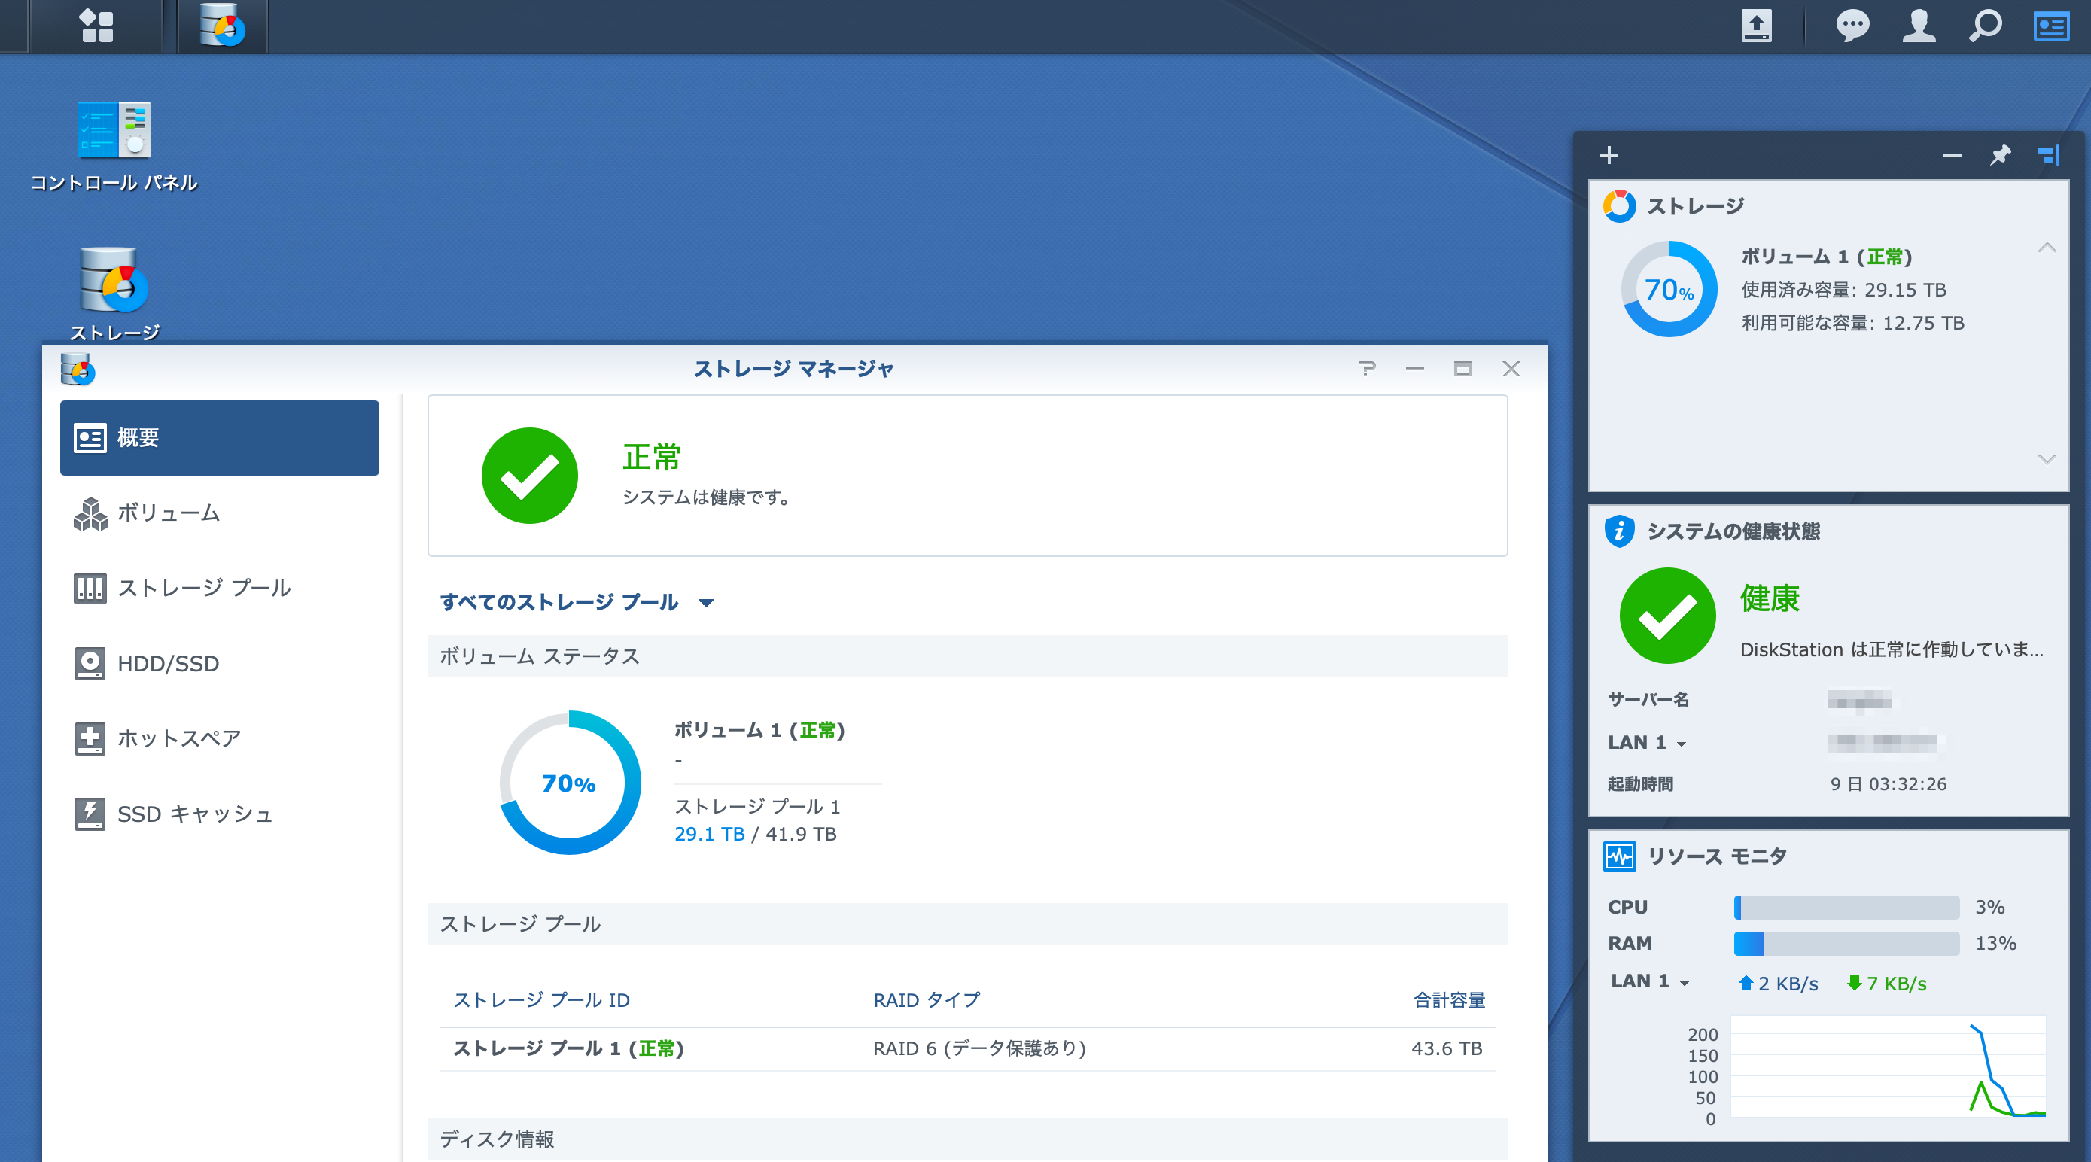
Task: Select the ボリューム sidebar tab
Action: tap(169, 513)
